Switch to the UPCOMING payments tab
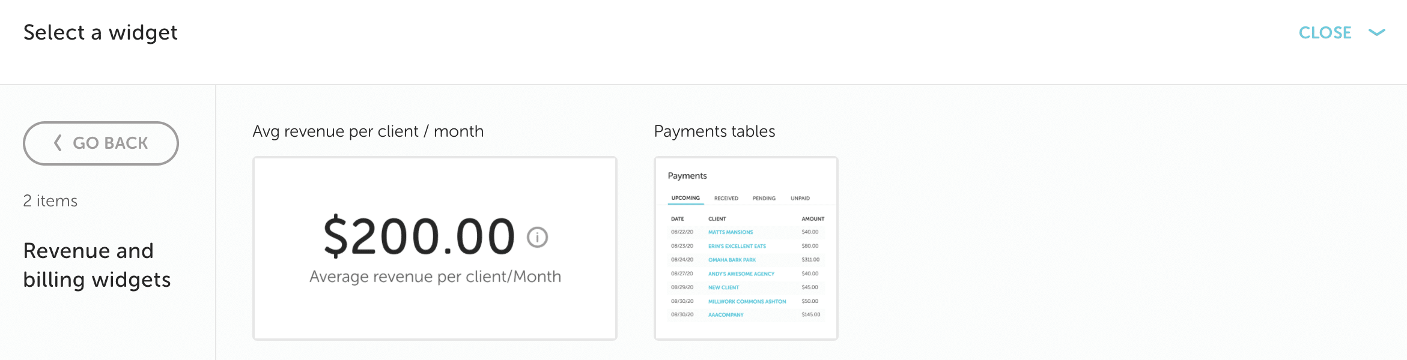 pyautogui.click(x=685, y=198)
